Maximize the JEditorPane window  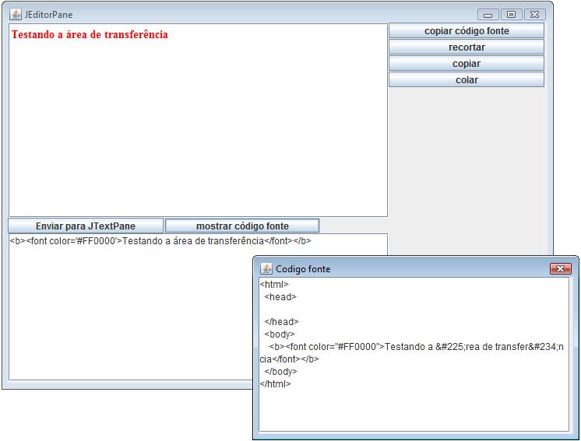511,14
